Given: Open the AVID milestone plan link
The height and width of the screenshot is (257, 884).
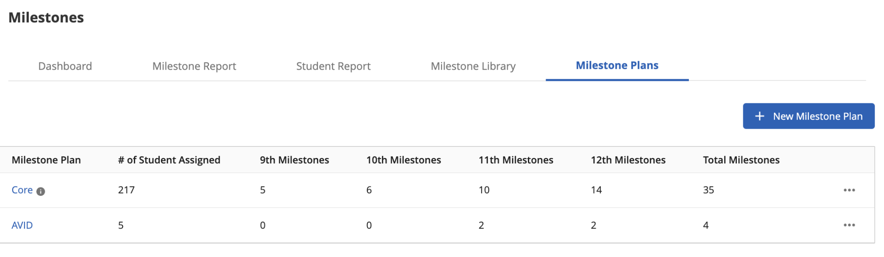Looking at the screenshot, I should [x=22, y=225].
